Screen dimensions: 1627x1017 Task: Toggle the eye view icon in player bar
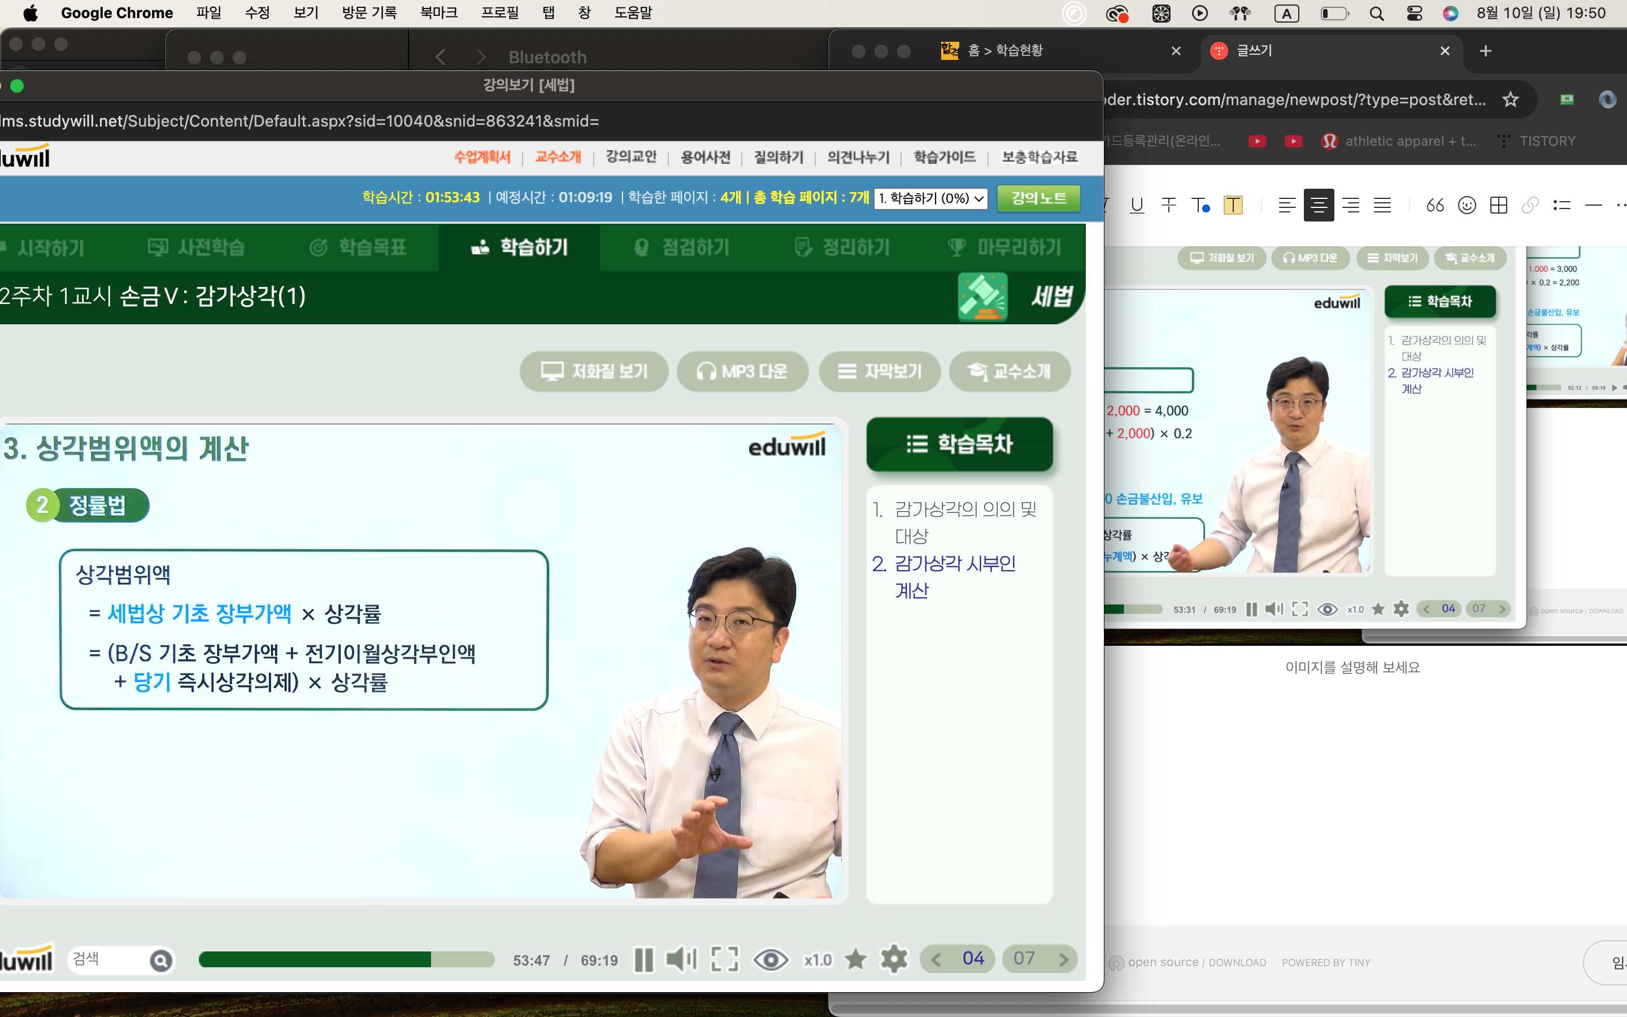click(771, 960)
